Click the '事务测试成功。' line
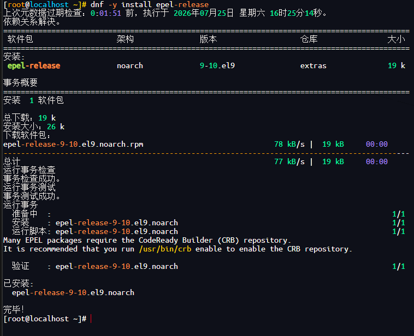The width and height of the screenshot is (414, 336). pos(32,196)
